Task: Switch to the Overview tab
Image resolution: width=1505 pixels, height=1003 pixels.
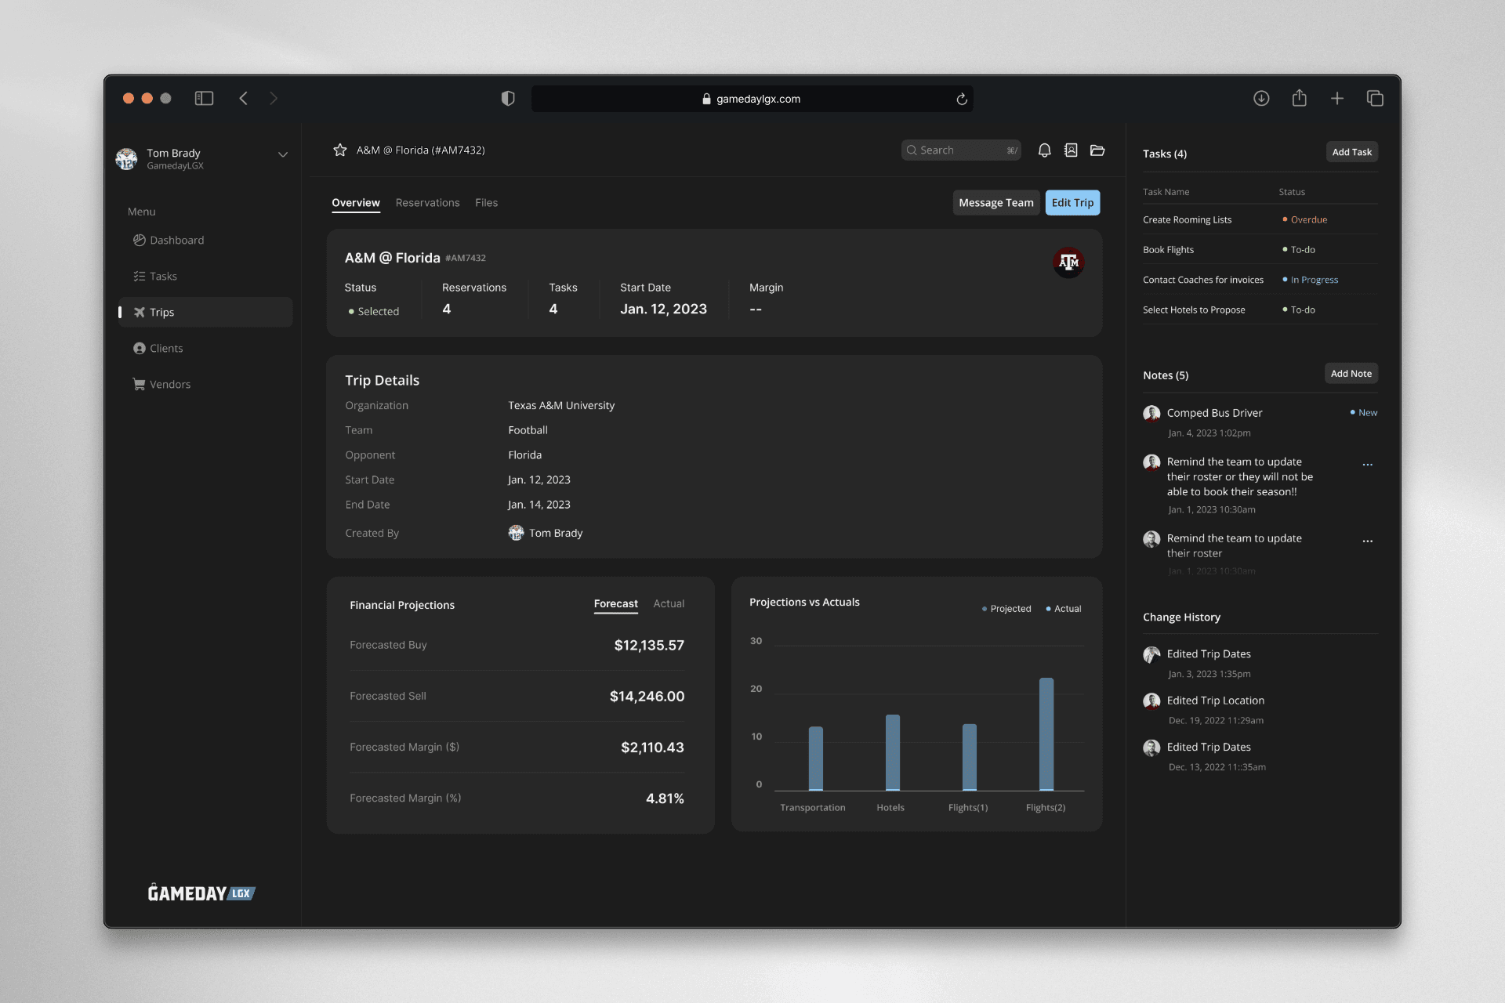Action: [356, 203]
